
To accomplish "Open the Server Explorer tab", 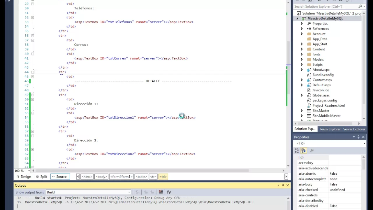I will pyautogui.click(x=354, y=129).
